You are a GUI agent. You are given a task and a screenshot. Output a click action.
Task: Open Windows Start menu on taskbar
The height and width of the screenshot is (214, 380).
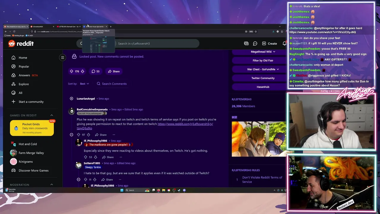[x=122, y=190]
